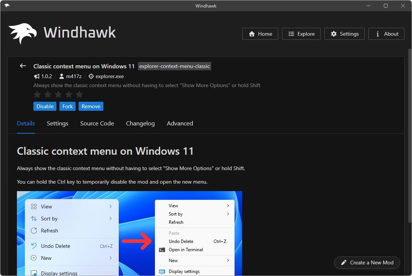This screenshot has height=276, width=412.
Task: Click the Explore list icon
Action: point(291,33)
